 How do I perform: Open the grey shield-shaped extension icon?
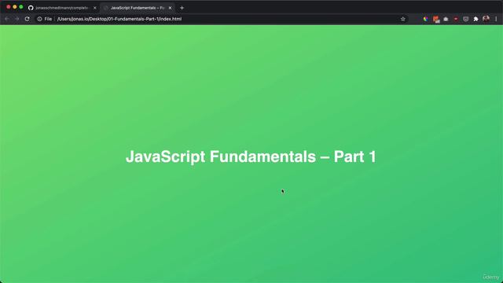click(x=466, y=19)
